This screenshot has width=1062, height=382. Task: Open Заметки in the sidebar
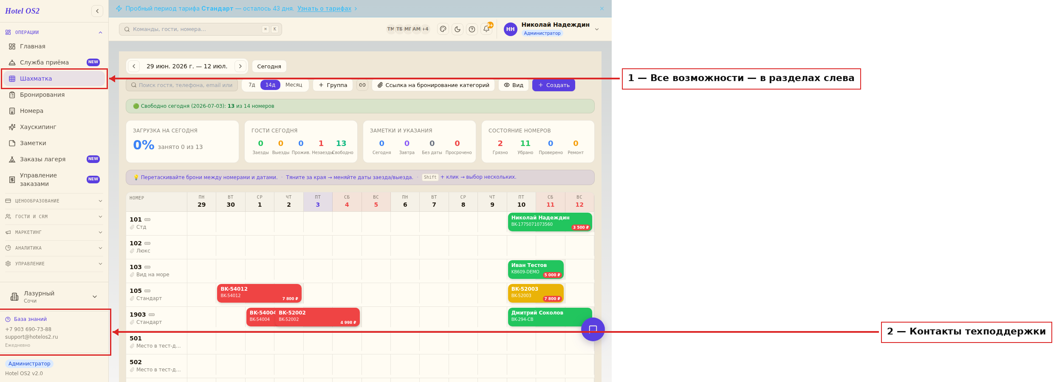coord(54,143)
